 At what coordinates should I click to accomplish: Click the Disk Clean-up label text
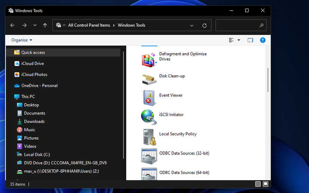point(172,76)
